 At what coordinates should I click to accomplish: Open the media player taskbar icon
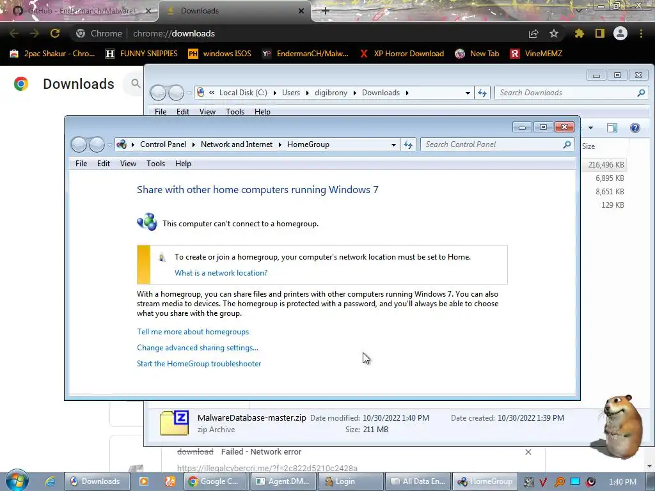[143, 481]
